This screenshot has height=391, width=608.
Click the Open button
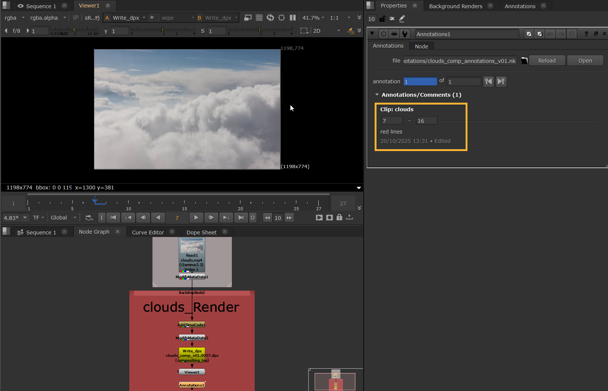(585, 61)
